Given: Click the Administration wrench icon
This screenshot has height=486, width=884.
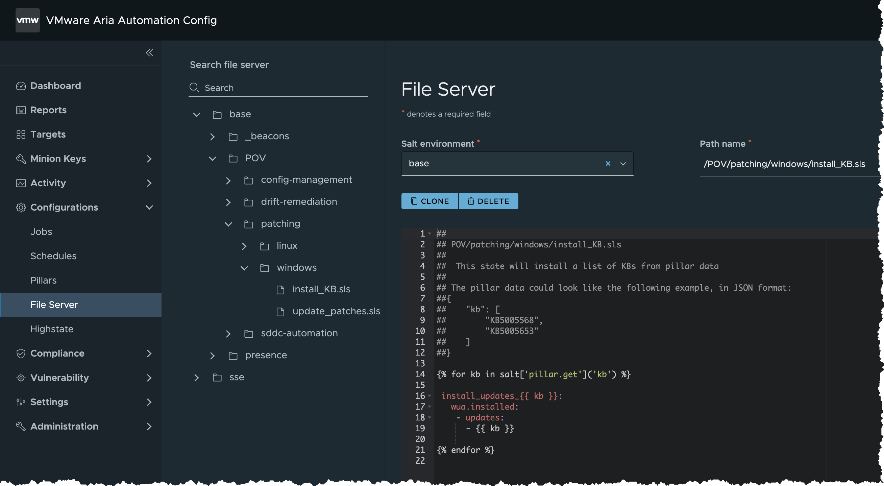Looking at the screenshot, I should click(x=21, y=427).
